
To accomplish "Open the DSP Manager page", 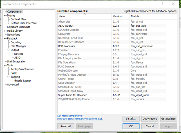I will click(x=18, y=46).
